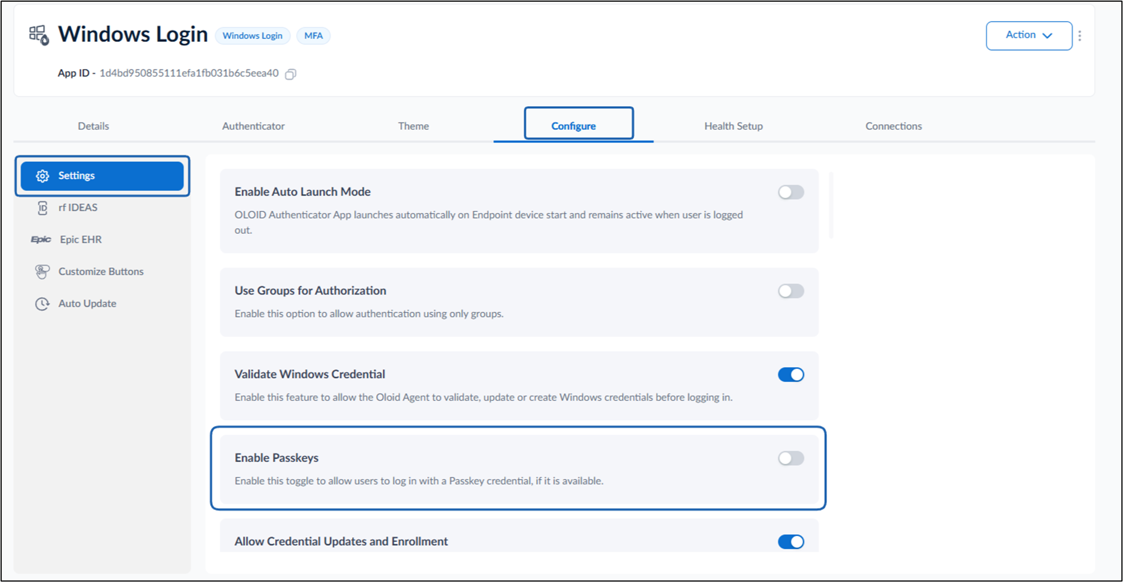Image resolution: width=1123 pixels, height=582 pixels.
Task: Click the settings list vertical scrollbar
Action: tap(831, 206)
